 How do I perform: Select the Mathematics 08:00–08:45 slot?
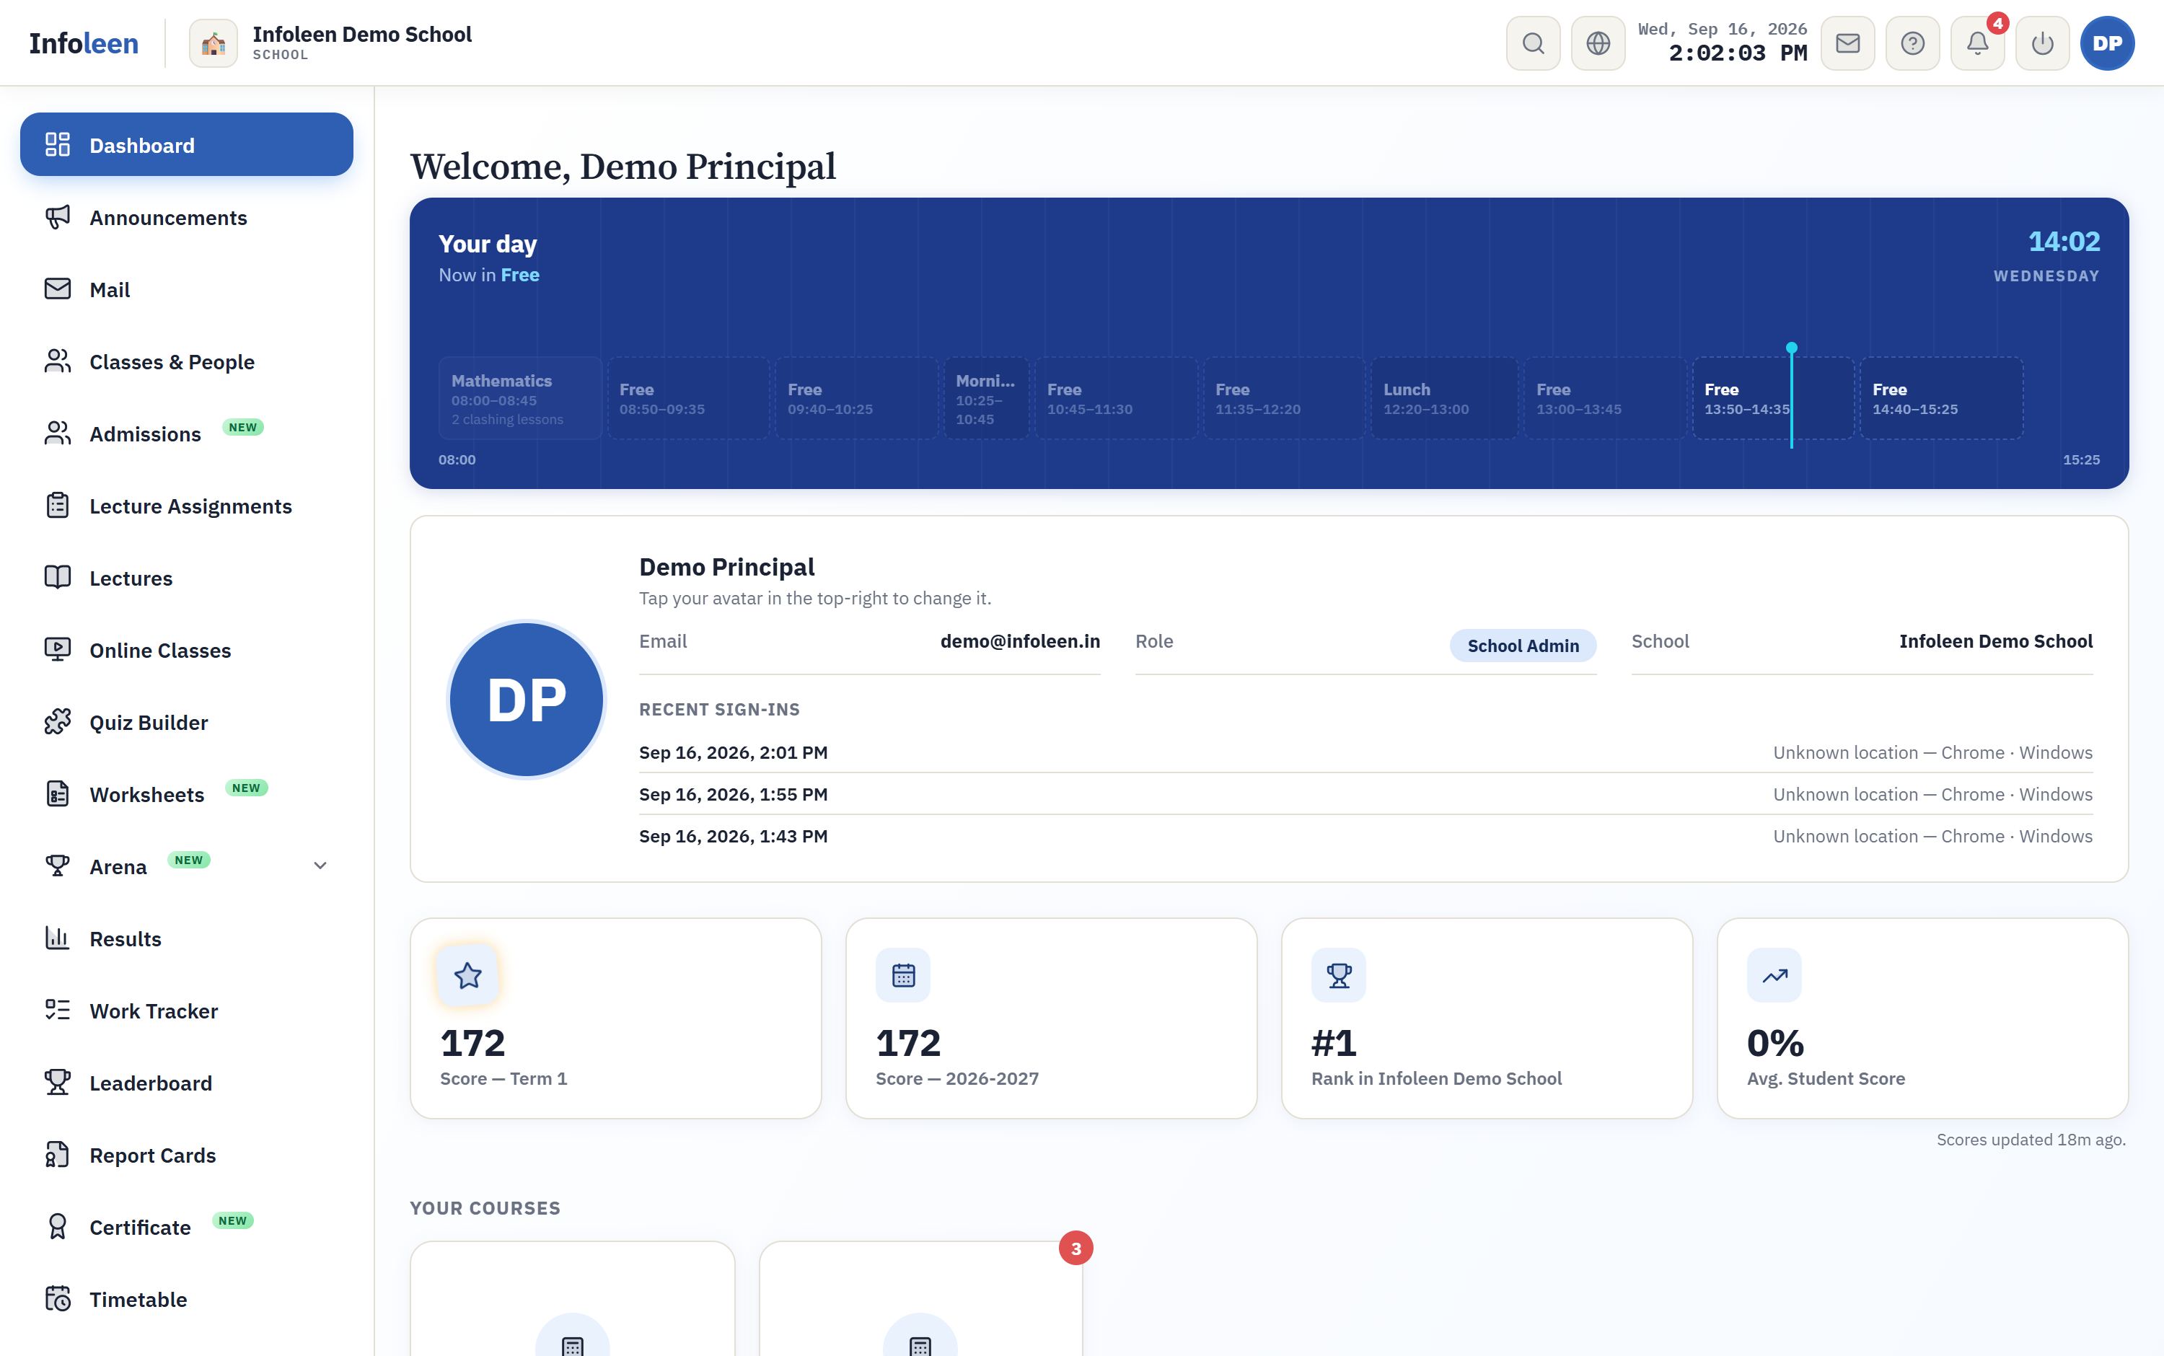click(520, 398)
